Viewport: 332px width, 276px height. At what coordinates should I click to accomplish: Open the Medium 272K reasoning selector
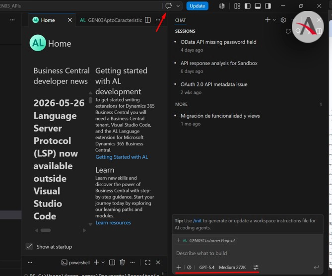tap(232, 268)
